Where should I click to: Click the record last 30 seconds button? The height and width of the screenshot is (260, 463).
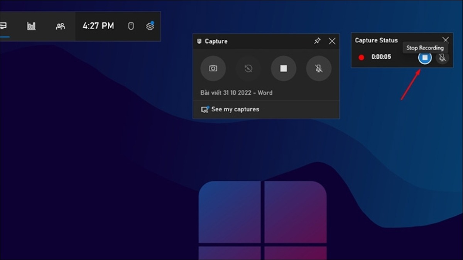(248, 69)
